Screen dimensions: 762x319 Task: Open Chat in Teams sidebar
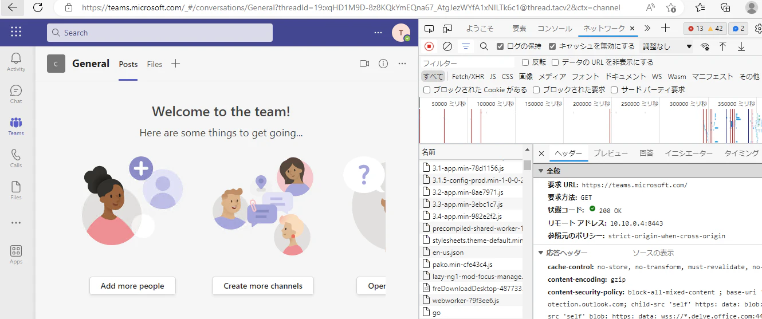pyautogui.click(x=16, y=94)
